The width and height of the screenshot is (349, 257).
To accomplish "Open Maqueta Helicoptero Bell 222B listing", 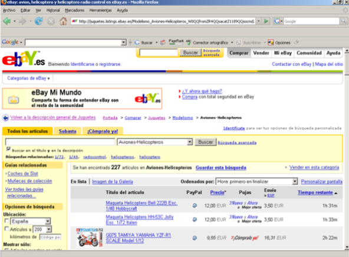I will pyautogui.click(x=141, y=206).
